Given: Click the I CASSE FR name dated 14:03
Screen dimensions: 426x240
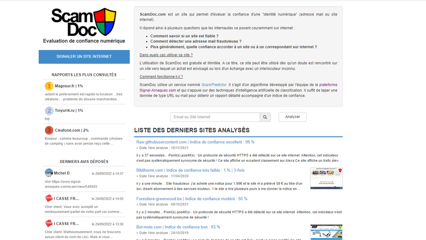Looking at the screenshot, I should pos(66,198).
